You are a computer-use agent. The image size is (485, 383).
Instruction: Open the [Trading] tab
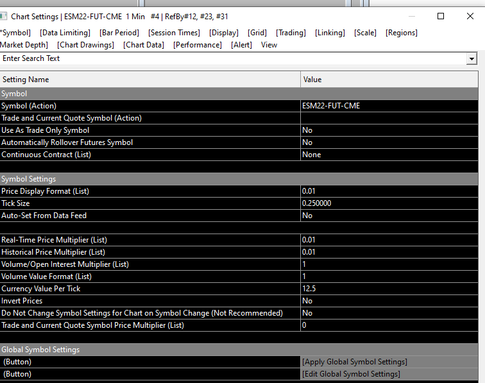pyautogui.click(x=291, y=33)
